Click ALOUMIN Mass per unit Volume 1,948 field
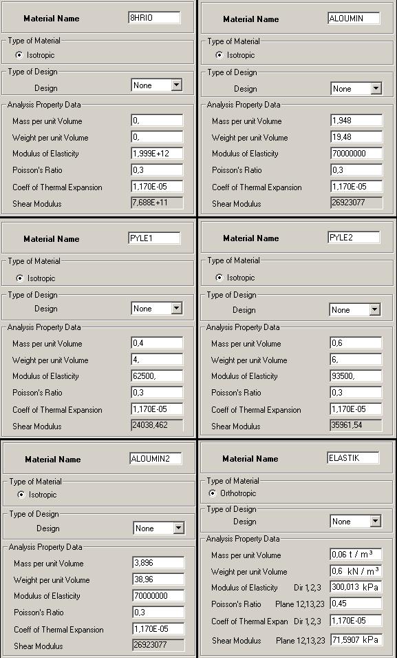This screenshot has width=397, height=658. [x=356, y=121]
